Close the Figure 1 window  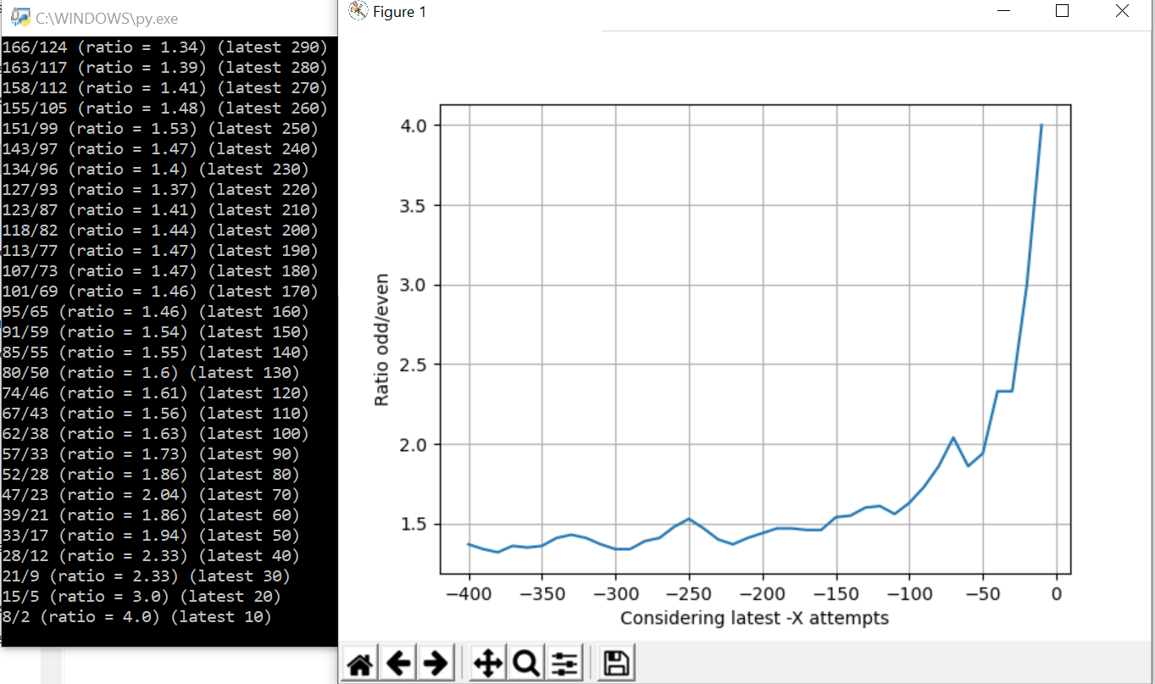1122,11
